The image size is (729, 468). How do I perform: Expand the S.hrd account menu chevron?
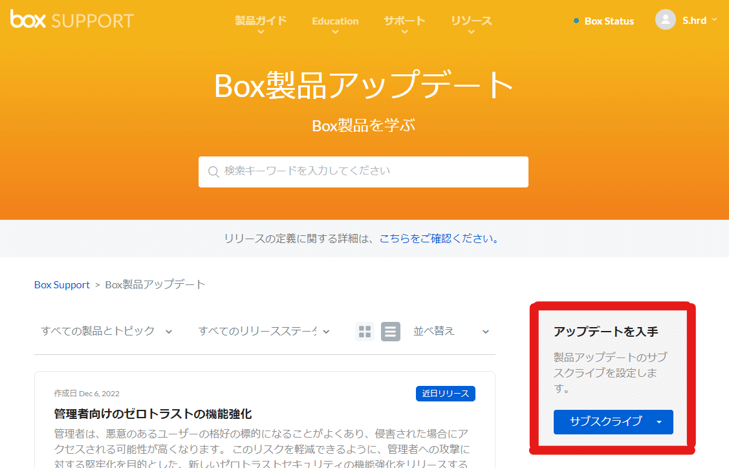[x=713, y=19]
